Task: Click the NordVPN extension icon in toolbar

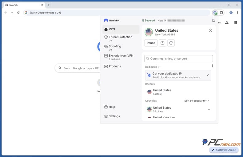Action: tap(215, 13)
